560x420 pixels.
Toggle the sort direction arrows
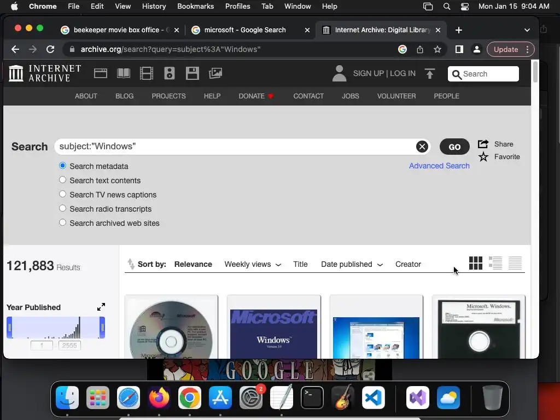[x=131, y=264]
